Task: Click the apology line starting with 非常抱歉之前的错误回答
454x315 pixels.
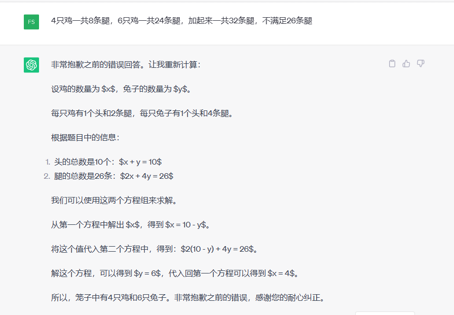Action: (126, 65)
